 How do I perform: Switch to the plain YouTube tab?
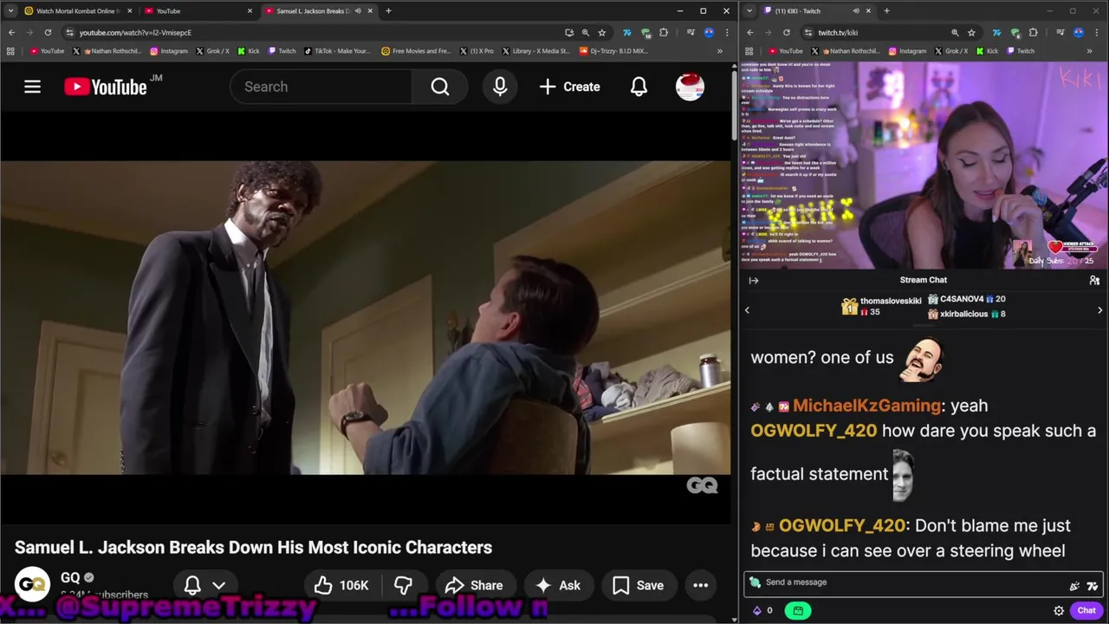click(x=198, y=11)
